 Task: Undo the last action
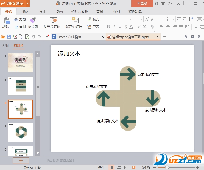coord(33,37)
